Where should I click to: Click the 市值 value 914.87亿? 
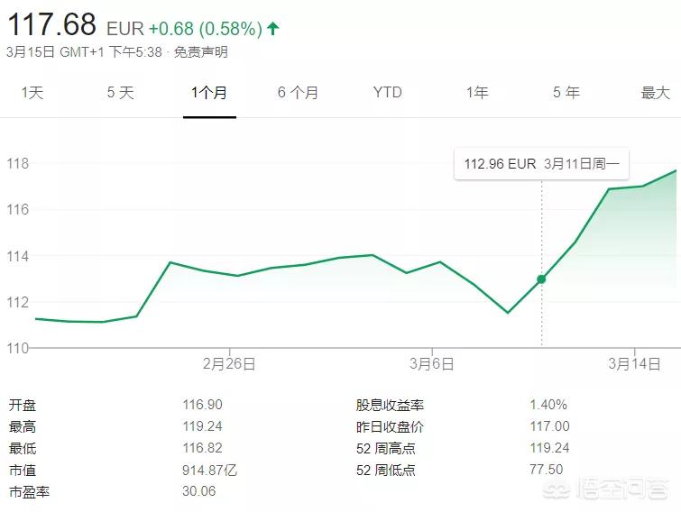click(x=210, y=470)
